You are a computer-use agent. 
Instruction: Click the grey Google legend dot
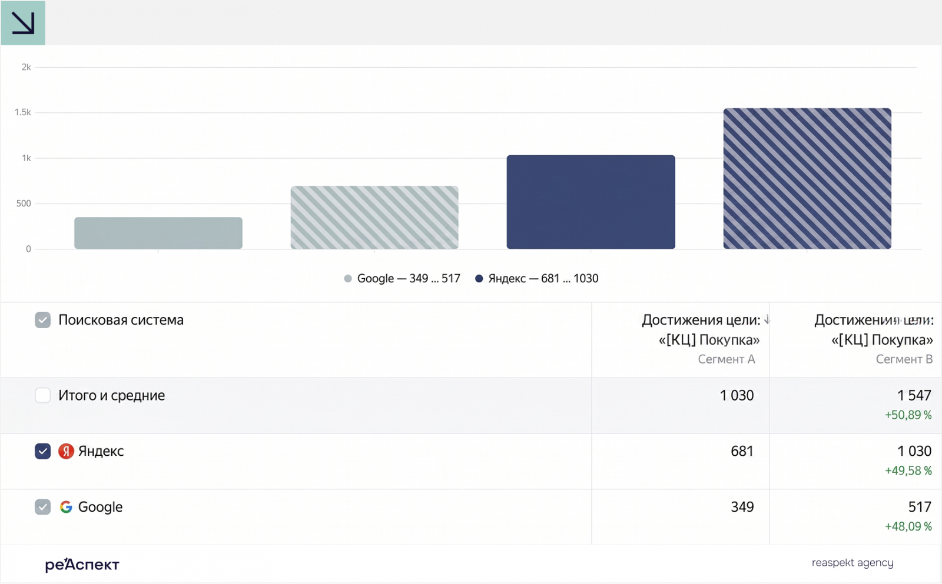click(x=348, y=279)
